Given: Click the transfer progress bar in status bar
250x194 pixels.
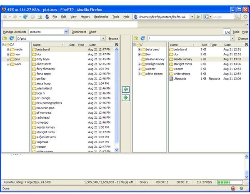Looking at the screenshot, I should pyautogui.click(x=230, y=182).
